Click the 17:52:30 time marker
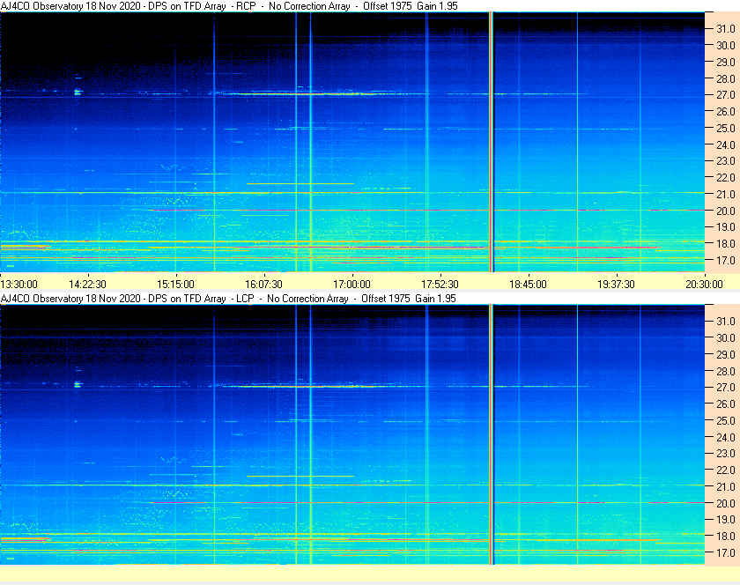 [x=440, y=284]
